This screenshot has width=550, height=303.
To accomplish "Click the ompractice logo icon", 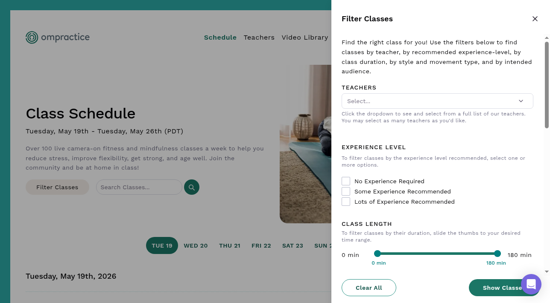I will pyautogui.click(x=32, y=38).
